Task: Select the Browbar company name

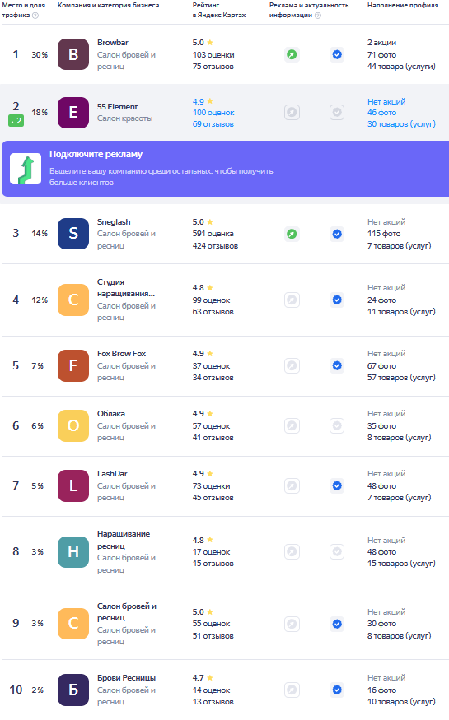Action: point(113,42)
